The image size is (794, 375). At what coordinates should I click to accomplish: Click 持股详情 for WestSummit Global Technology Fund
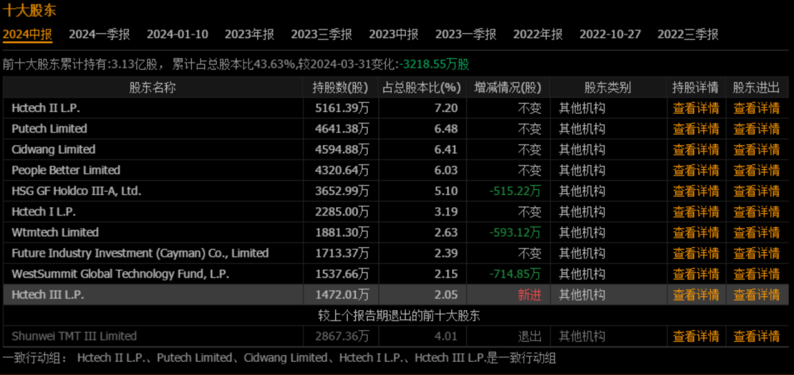tap(695, 274)
